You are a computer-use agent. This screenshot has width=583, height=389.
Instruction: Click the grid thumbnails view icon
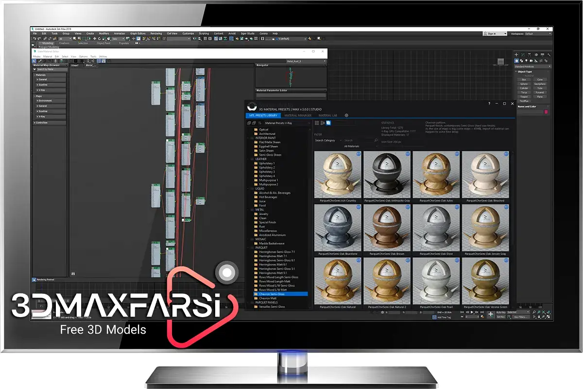pos(316,123)
